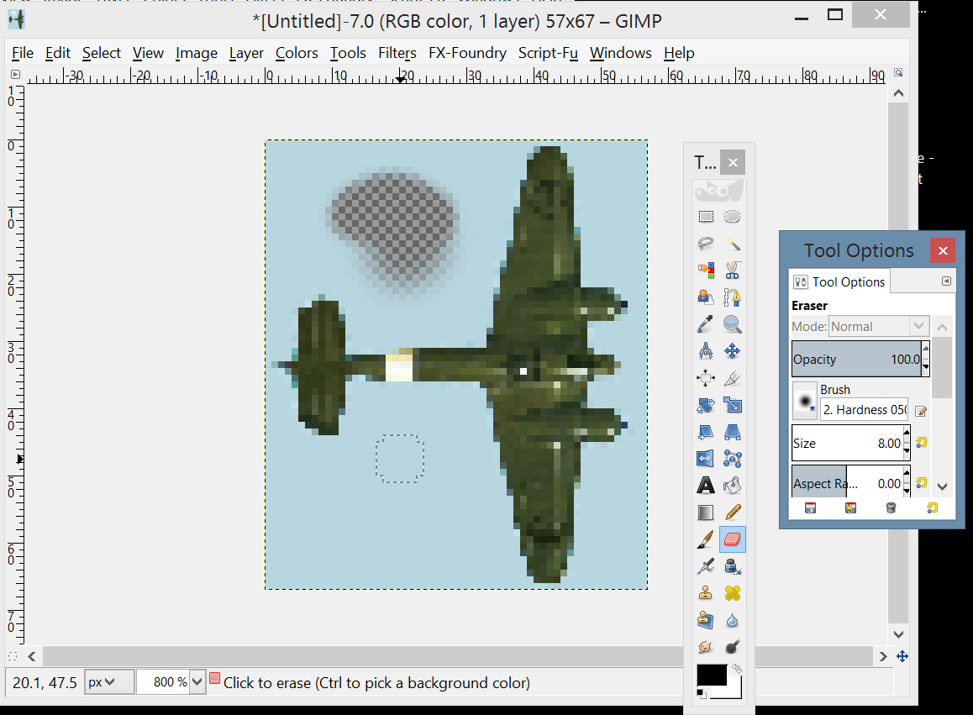Choose the Fuzzy Select magic wand tool
The image size is (973, 715).
[732, 244]
